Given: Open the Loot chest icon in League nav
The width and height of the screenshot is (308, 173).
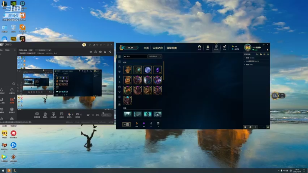Looking at the screenshot, I should coord(208,47).
